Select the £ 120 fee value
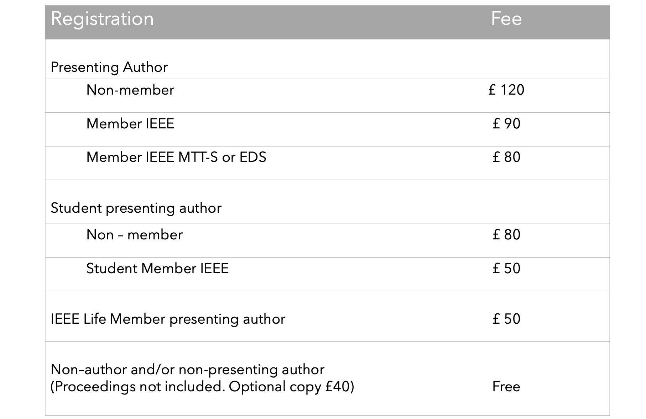The height and width of the screenshot is (419, 646). tap(506, 90)
